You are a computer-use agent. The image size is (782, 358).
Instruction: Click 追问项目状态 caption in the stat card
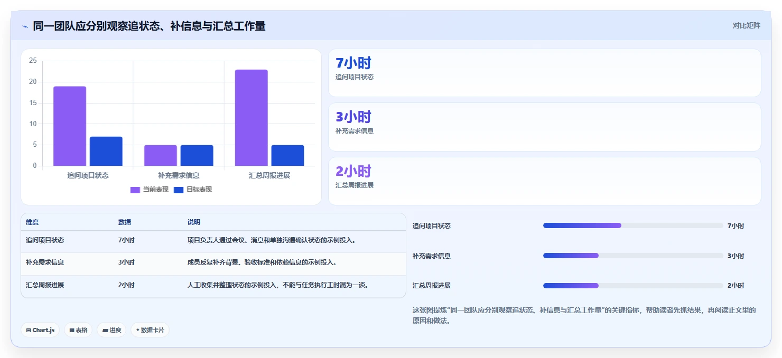tap(355, 77)
